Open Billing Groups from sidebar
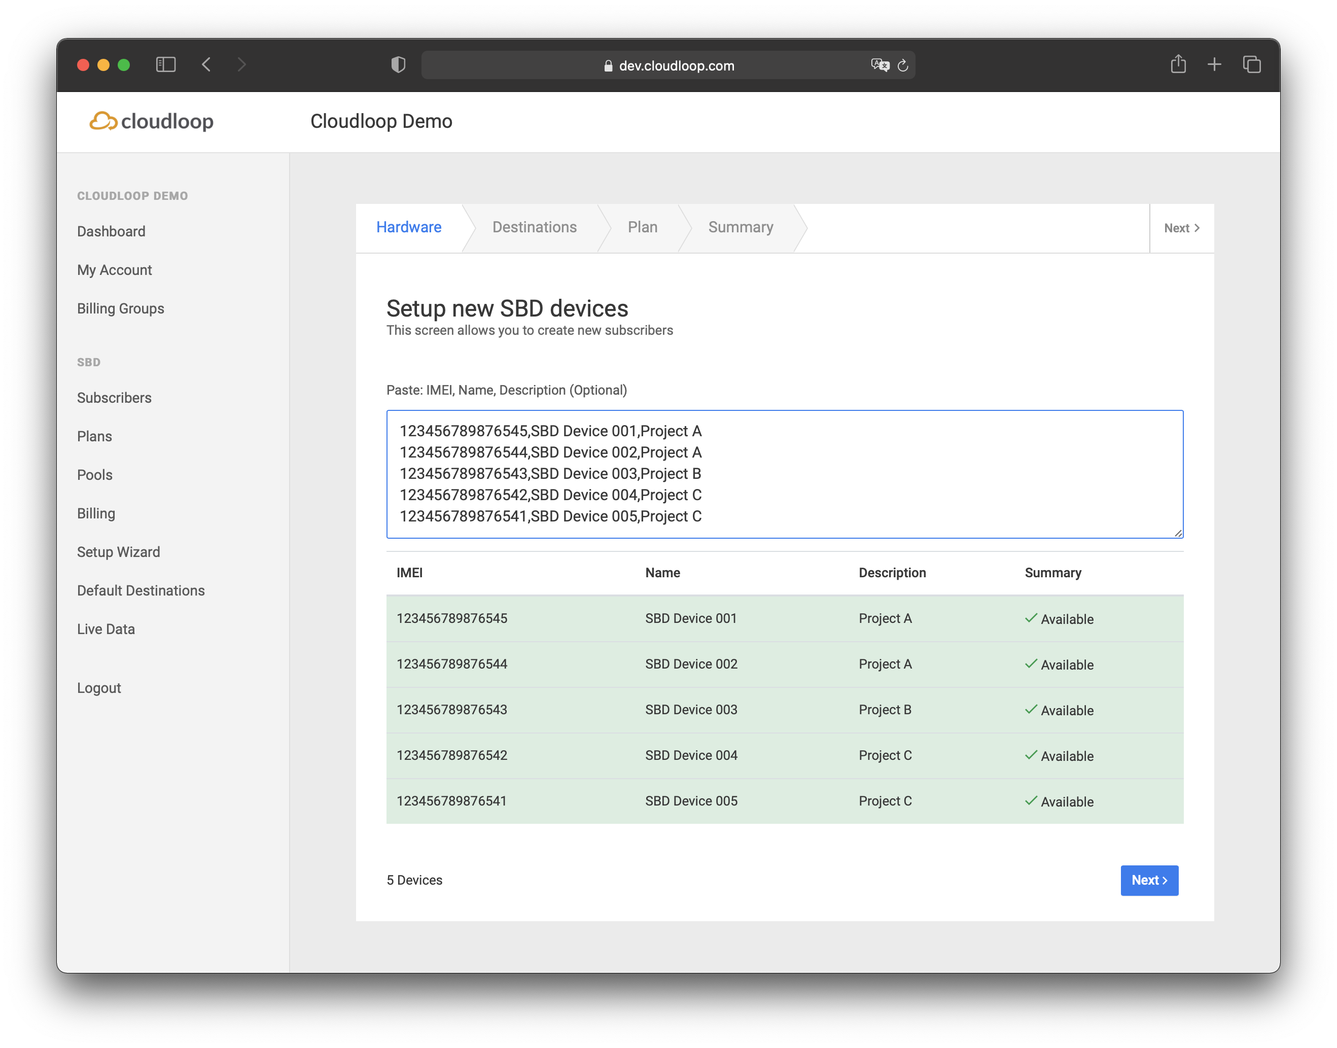1337x1048 pixels. point(120,308)
